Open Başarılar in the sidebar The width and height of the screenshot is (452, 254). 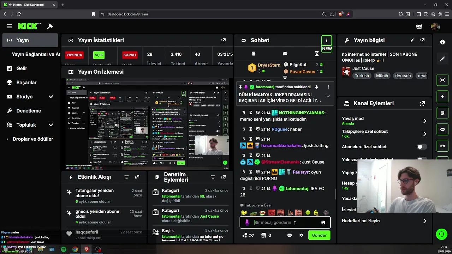tap(30, 83)
